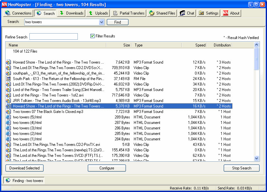Viewport: 267px width, 192px height.
Task: Sort results by the Speed column header
Action: (x=194, y=45)
